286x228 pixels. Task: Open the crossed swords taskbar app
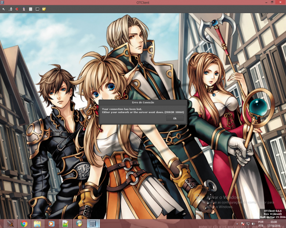click(x=10, y=224)
